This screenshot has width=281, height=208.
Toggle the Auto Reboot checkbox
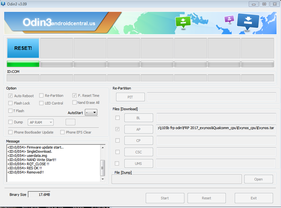coord(11,96)
